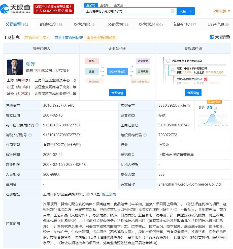Click help icon beside 统一社会信用代码
Viewport: 233px width, 249px height.
37,125
